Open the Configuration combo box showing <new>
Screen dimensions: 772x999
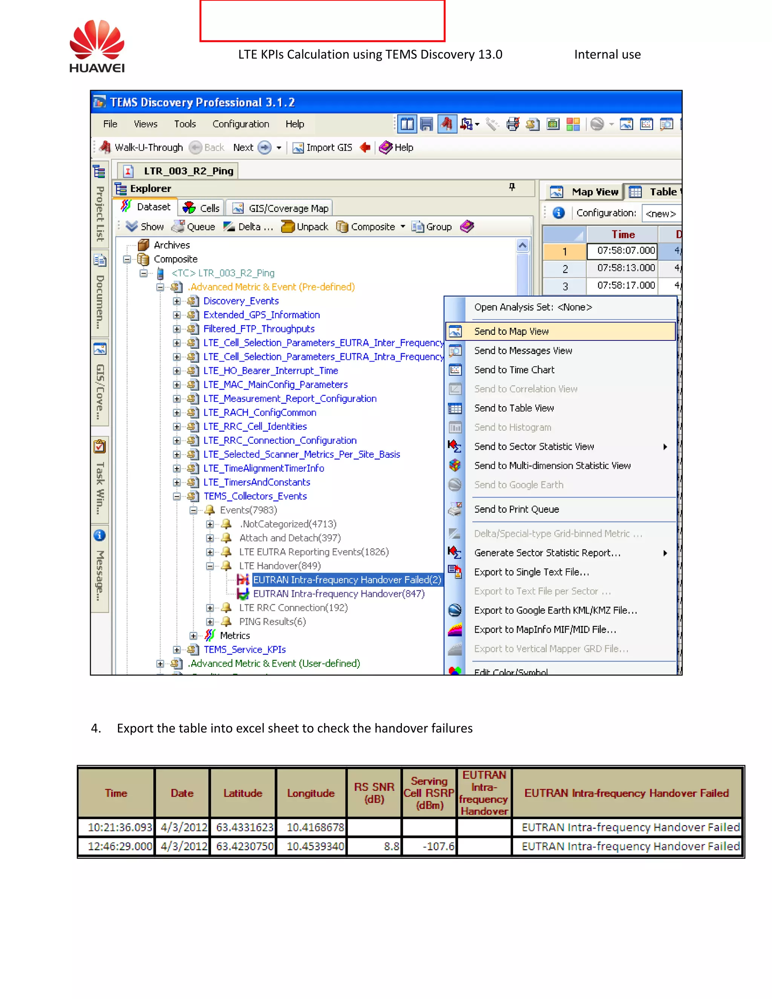(x=661, y=213)
